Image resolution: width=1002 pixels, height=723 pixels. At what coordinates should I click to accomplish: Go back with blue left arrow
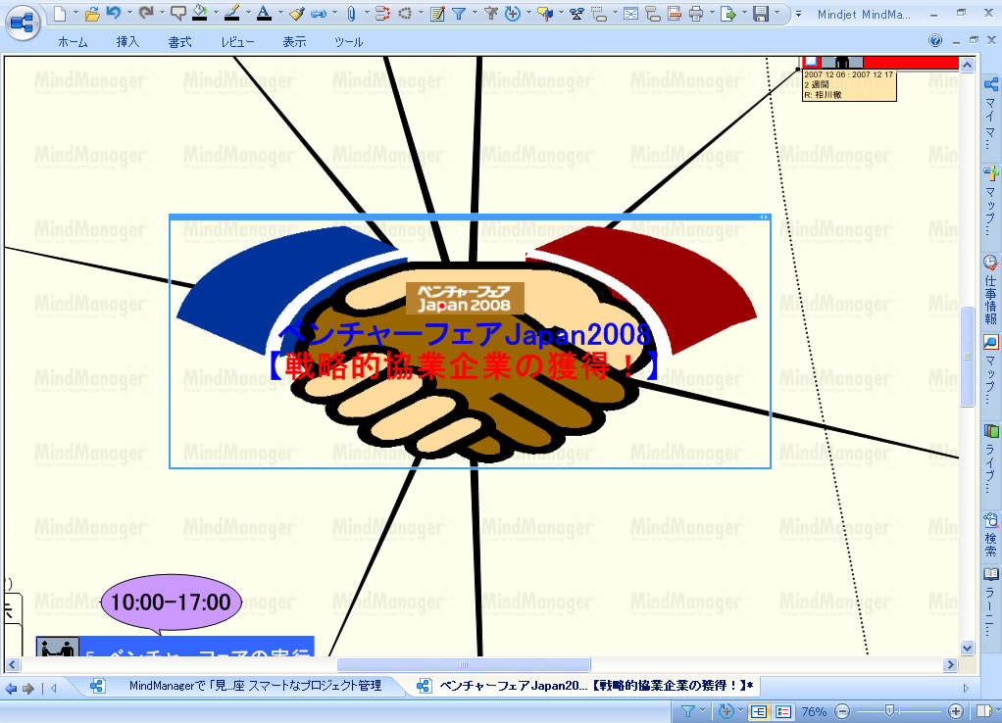coord(11,689)
